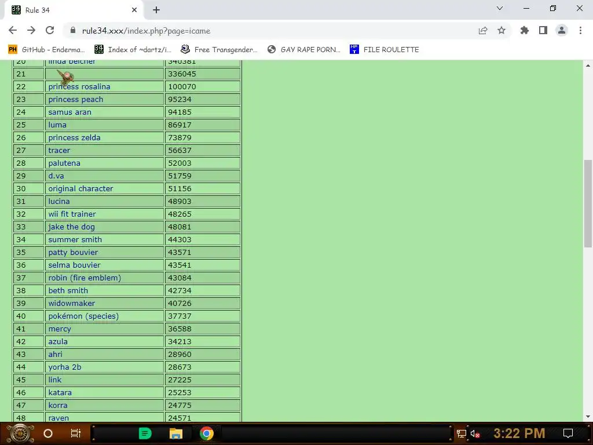Select the jake the dog link
Viewport: 593px width, 445px height.
(71, 227)
